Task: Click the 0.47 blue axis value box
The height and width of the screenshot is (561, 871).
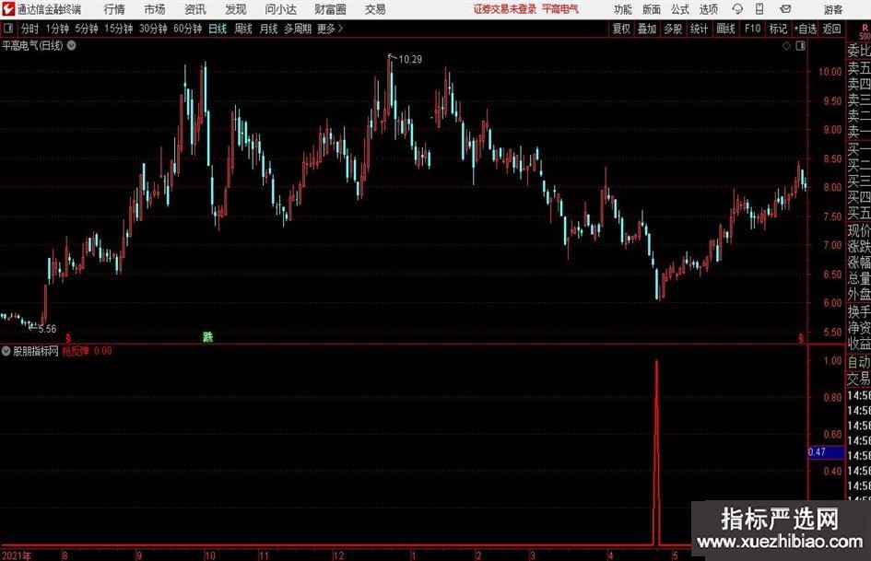Action: click(826, 452)
